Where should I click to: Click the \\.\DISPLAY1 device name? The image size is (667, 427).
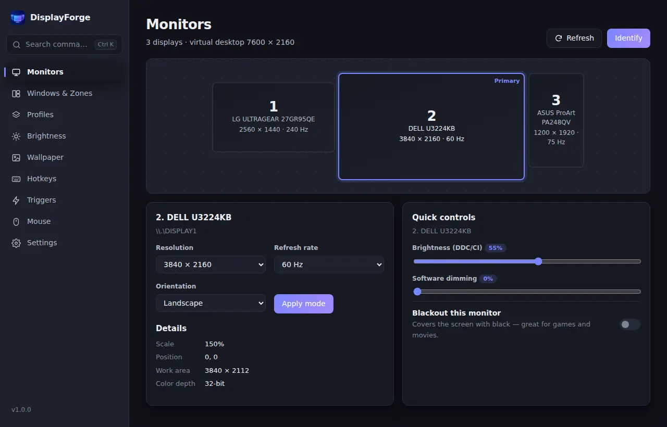click(176, 231)
